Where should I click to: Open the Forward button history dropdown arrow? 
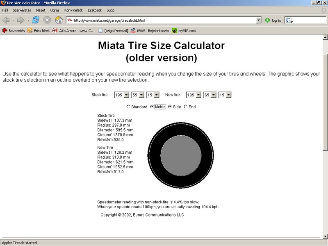click(28, 20)
